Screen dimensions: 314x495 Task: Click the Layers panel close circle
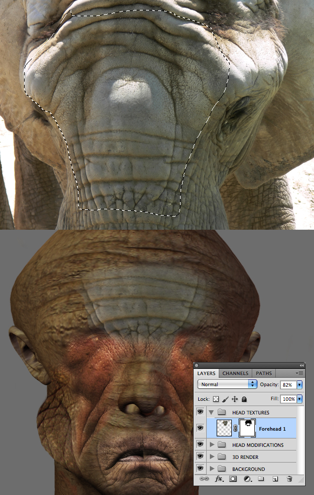(197, 366)
